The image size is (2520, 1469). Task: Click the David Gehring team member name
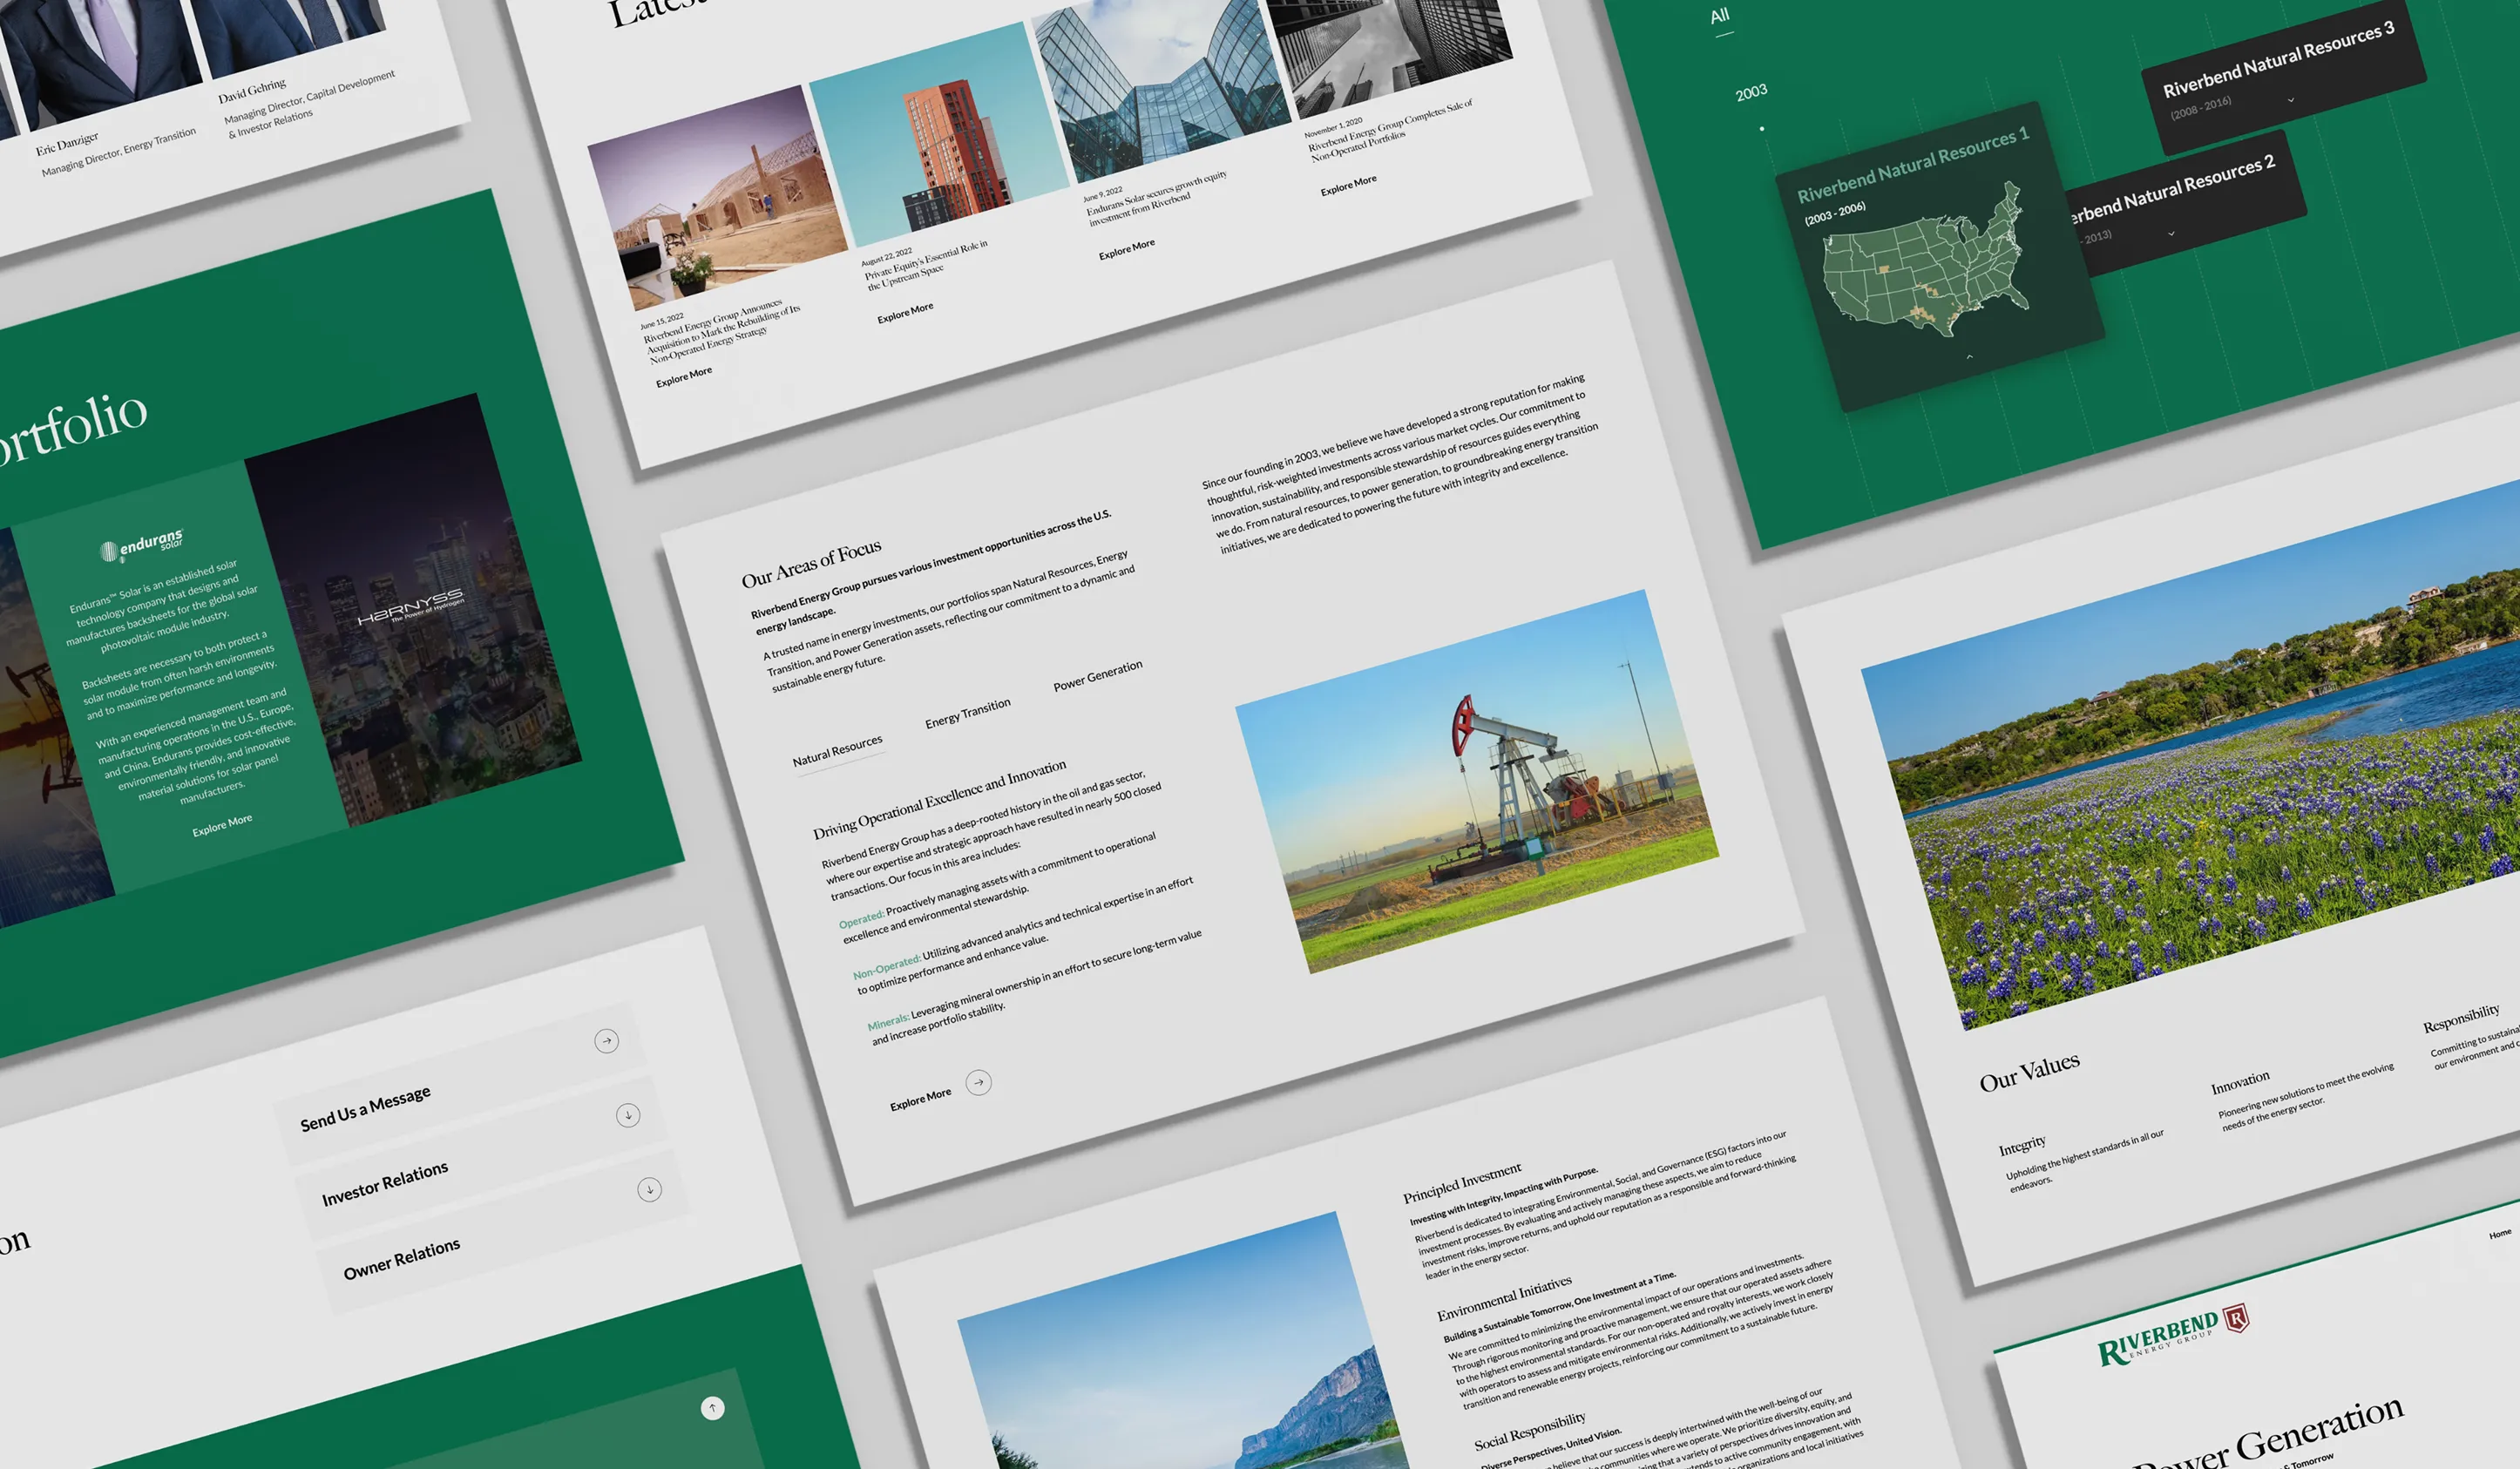[x=252, y=90]
